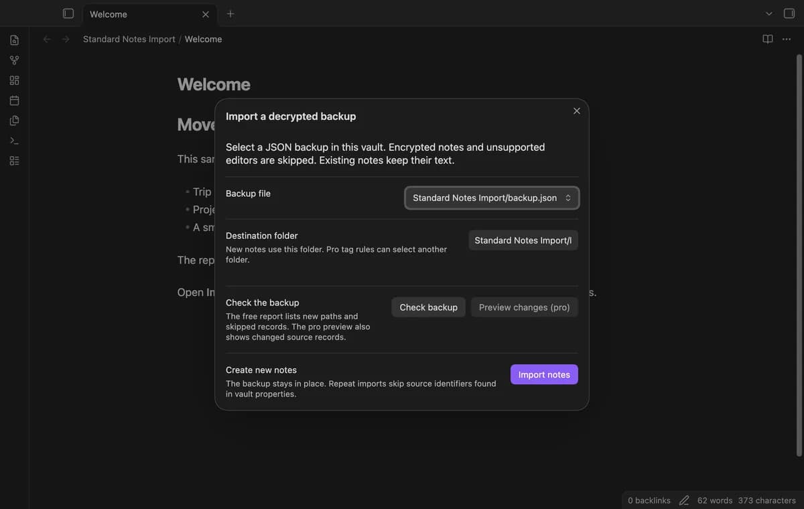
Task: Open graph view icon in ribbon
Action: pyautogui.click(x=14, y=60)
